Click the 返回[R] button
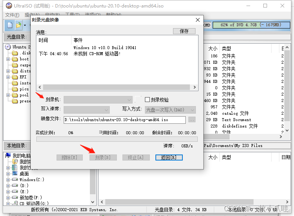 click(x=169, y=157)
